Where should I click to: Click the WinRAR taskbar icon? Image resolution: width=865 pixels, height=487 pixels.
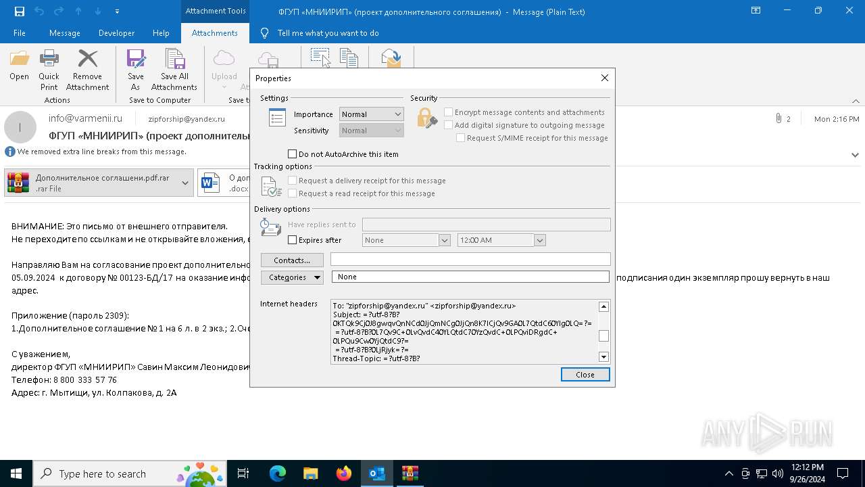410,473
